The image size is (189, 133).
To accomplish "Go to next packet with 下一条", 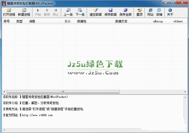I will point(80,12).
